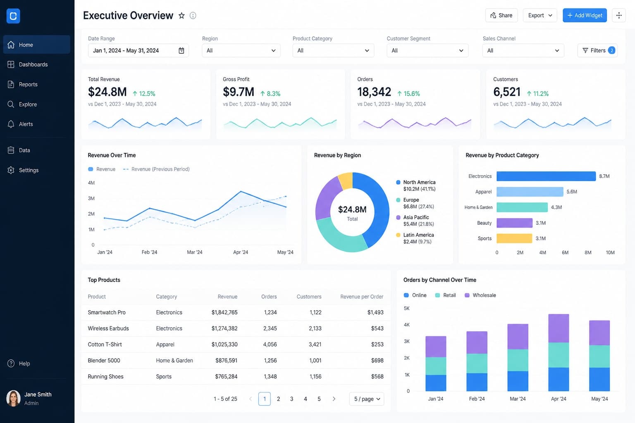Toggle North America in region legend

coord(416,185)
